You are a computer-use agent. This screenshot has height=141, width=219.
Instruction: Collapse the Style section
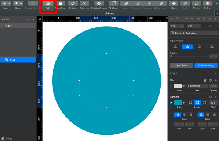tap(216, 73)
